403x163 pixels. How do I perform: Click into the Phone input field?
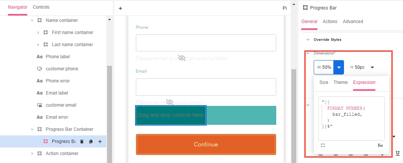tap(206, 43)
